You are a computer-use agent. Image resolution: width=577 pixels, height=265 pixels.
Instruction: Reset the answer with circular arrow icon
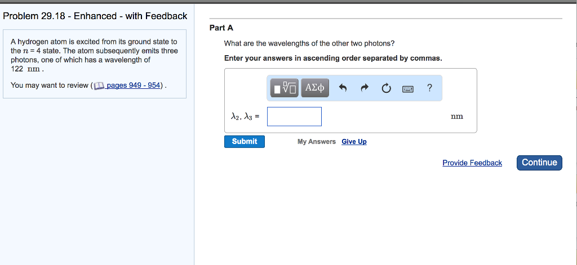[386, 88]
